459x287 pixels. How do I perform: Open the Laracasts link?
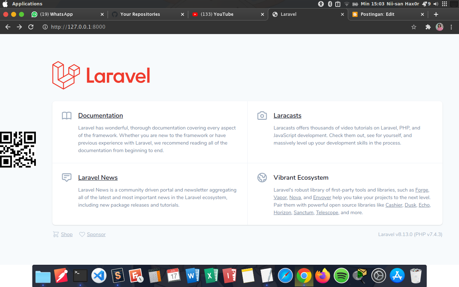point(287,116)
